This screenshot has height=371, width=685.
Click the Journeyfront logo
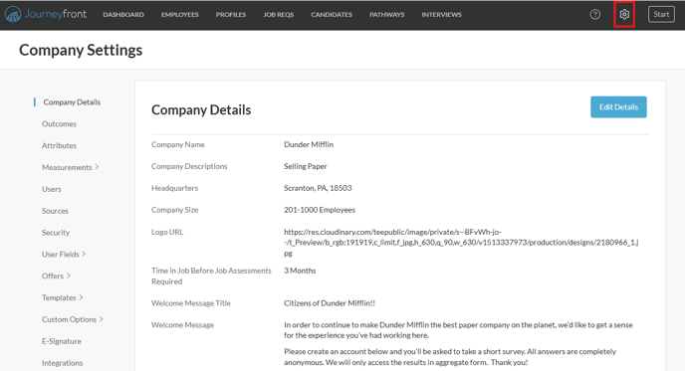(46, 14)
